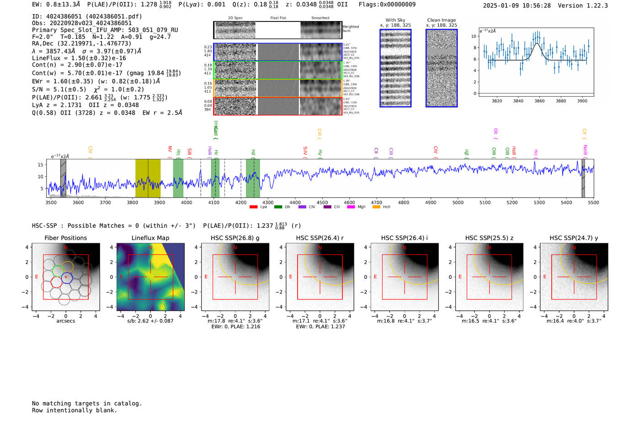Select the RA,Dec (32.219971,-1.476773) coordinates
This screenshot has height=435, width=640.
(x=82, y=44)
